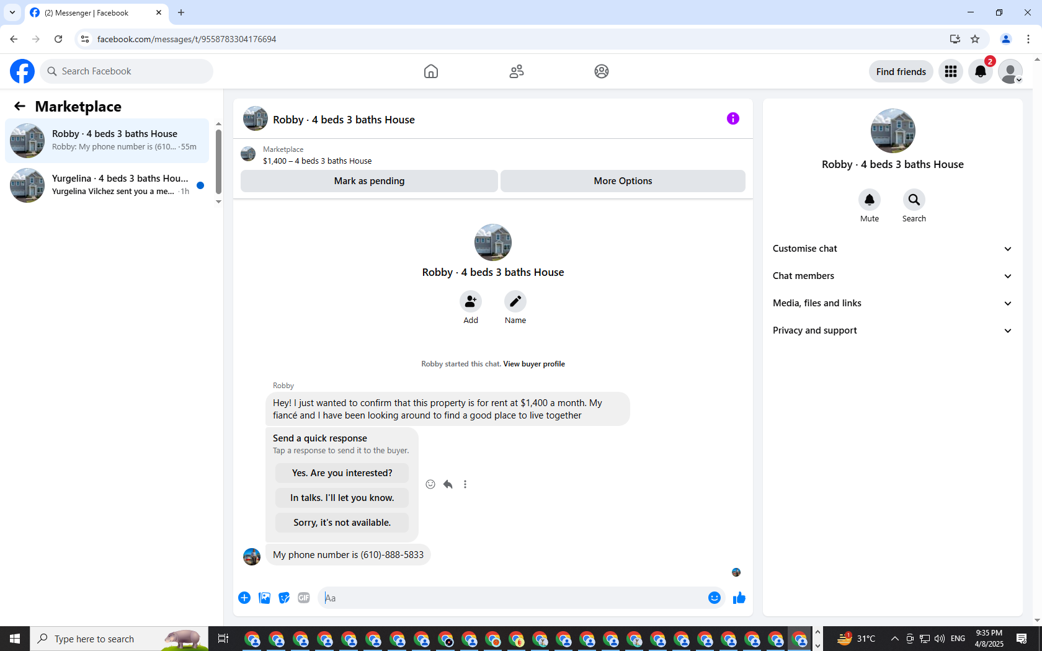Click the Windows taskbar search box

119,639
